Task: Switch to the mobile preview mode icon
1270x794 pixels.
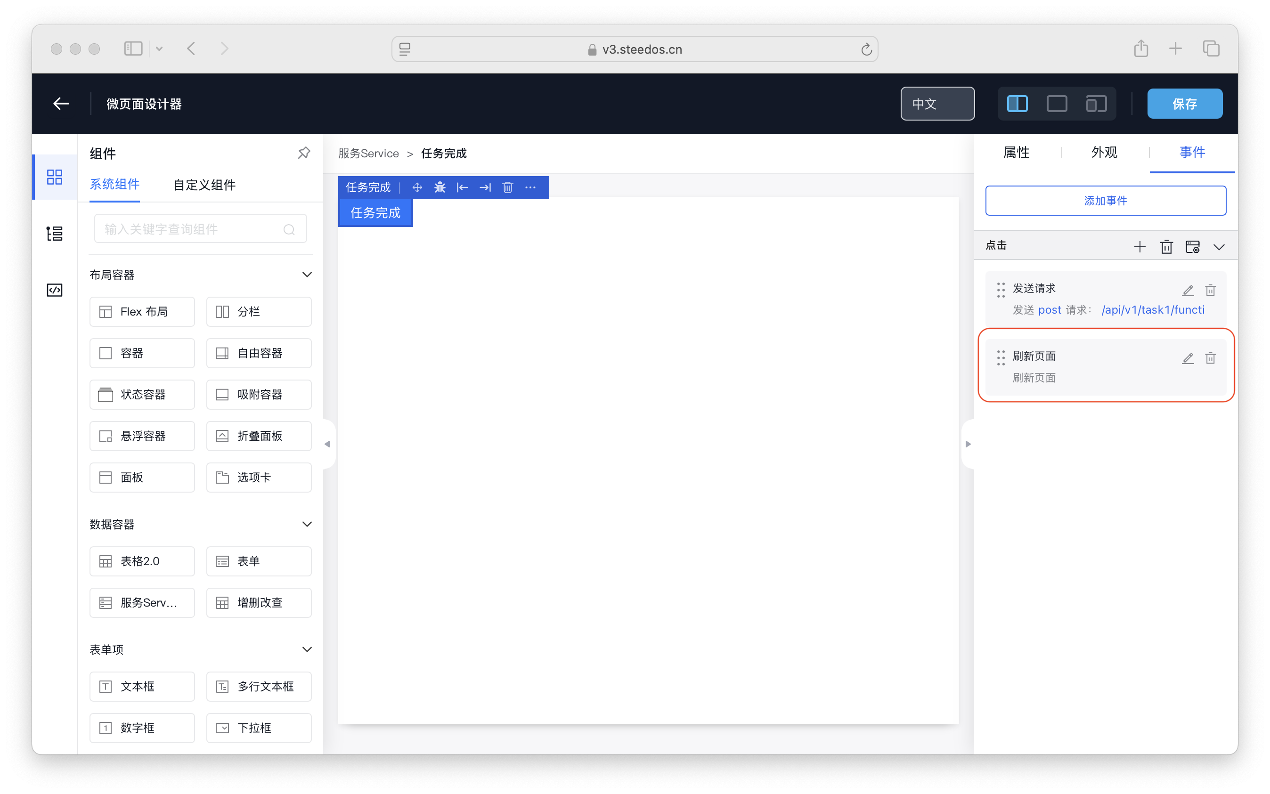Action: point(1096,104)
